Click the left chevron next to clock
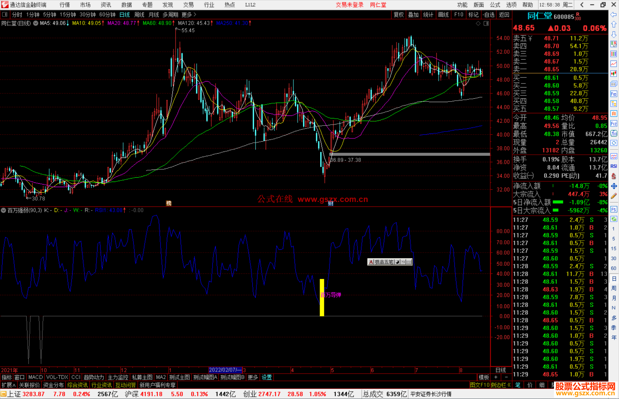This screenshot has width=619, height=399. 582,5
